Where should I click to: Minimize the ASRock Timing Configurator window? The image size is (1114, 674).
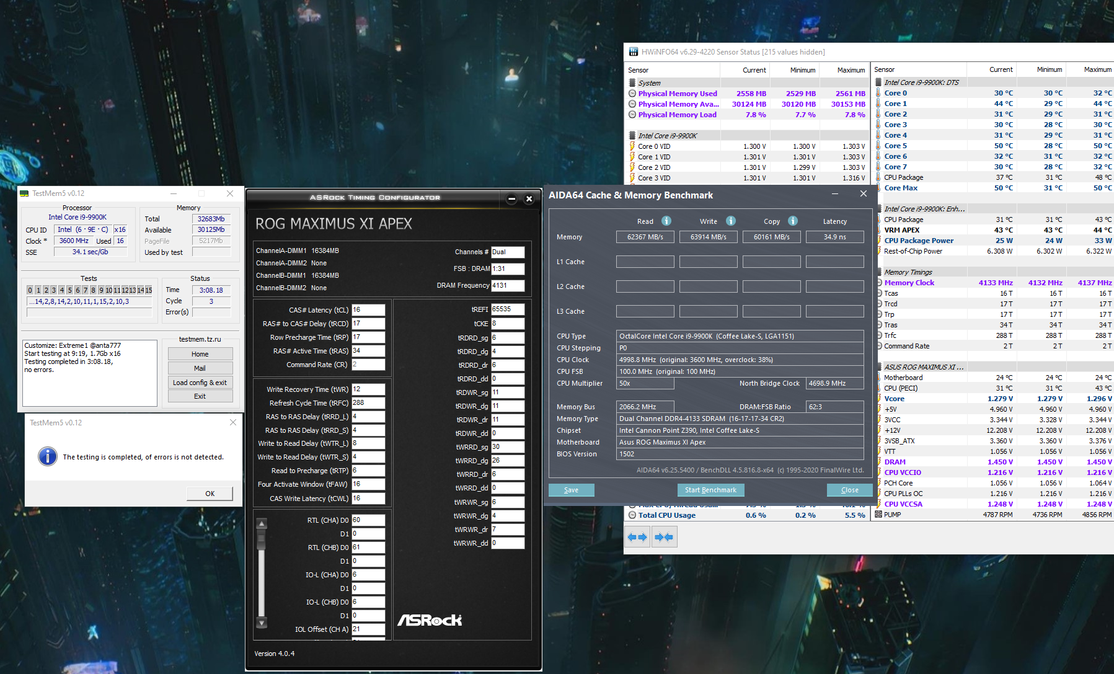(511, 199)
